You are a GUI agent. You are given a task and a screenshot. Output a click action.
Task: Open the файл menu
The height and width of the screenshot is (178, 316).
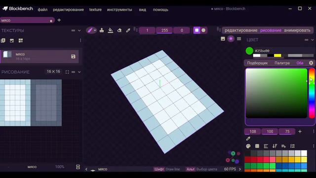pyautogui.click(x=42, y=10)
